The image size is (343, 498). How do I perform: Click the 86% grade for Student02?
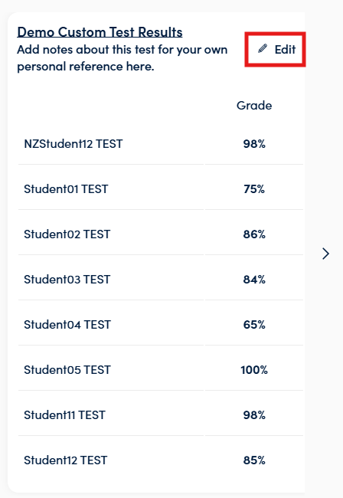[x=254, y=234]
